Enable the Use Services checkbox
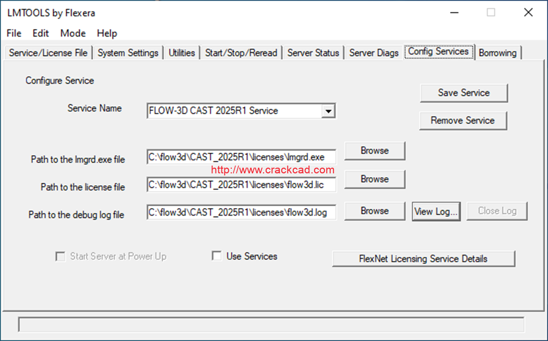Viewport: 548px width, 341px height. 217,256
